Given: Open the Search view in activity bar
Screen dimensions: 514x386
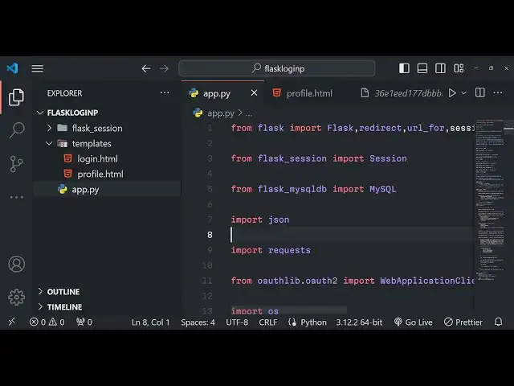Looking at the screenshot, I should (x=16, y=130).
